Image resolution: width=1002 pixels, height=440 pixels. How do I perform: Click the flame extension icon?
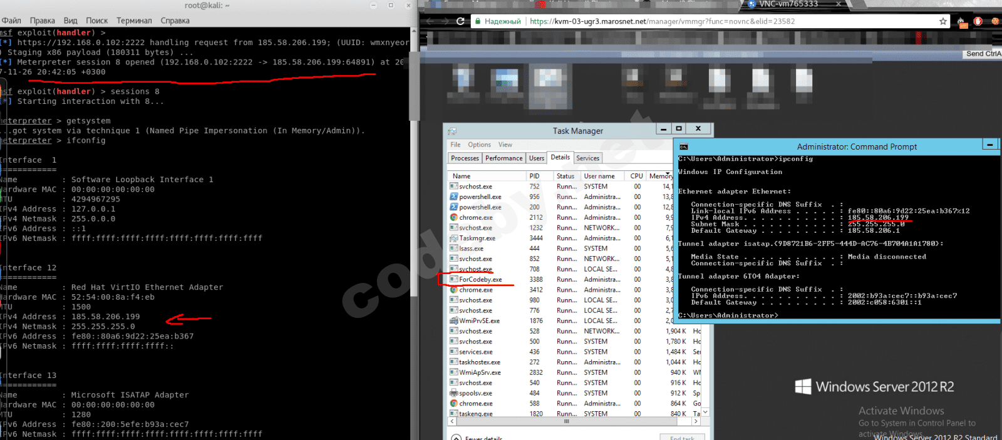coord(962,23)
